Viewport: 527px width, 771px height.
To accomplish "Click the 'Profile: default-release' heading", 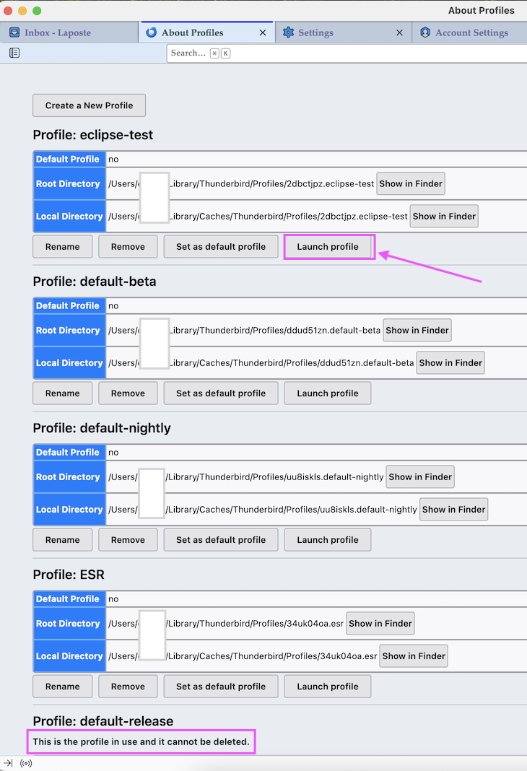I will [x=103, y=721].
